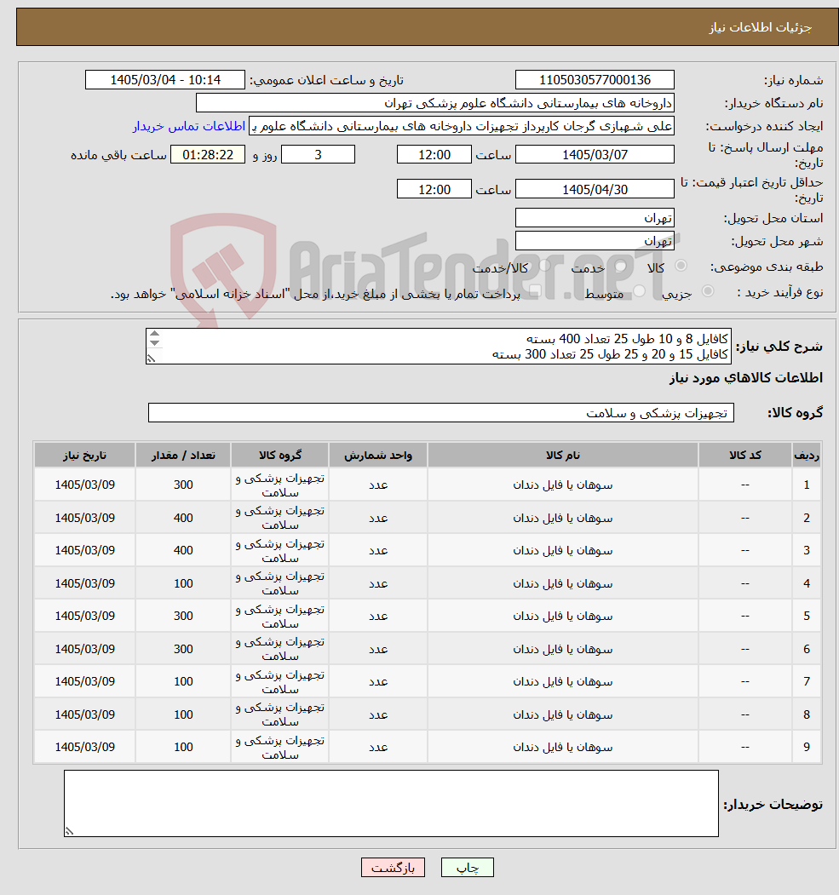839x895 pixels.
Task: Click the شماره نیاز number field
Action: point(595,80)
